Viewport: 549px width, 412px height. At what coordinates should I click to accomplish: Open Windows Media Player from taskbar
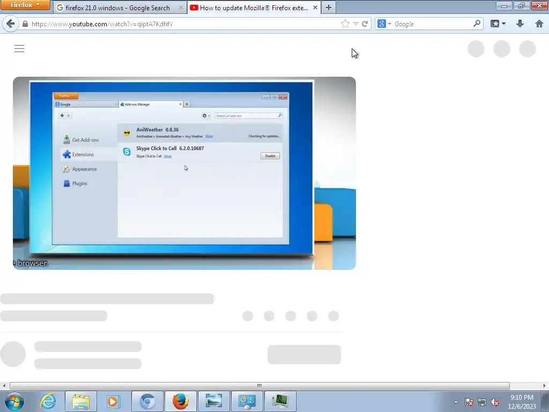pyautogui.click(x=113, y=401)
